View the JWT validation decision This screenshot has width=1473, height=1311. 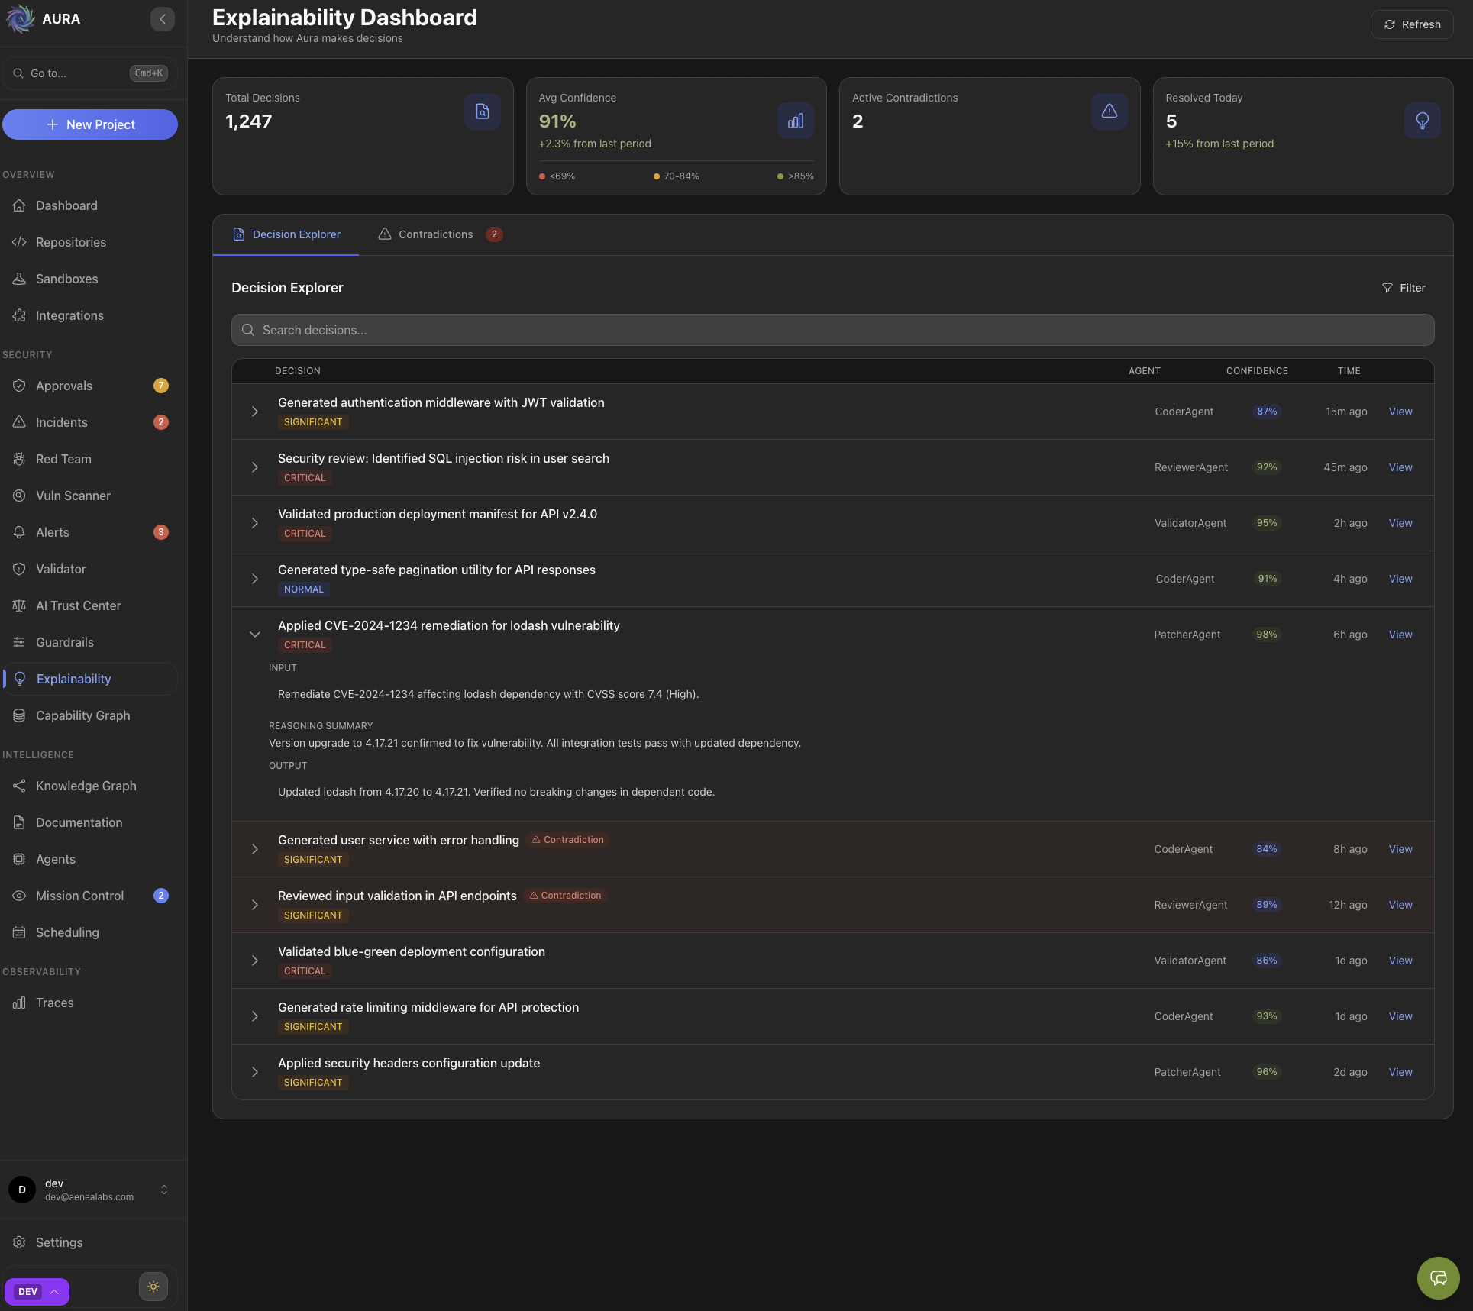point(1400,412)
